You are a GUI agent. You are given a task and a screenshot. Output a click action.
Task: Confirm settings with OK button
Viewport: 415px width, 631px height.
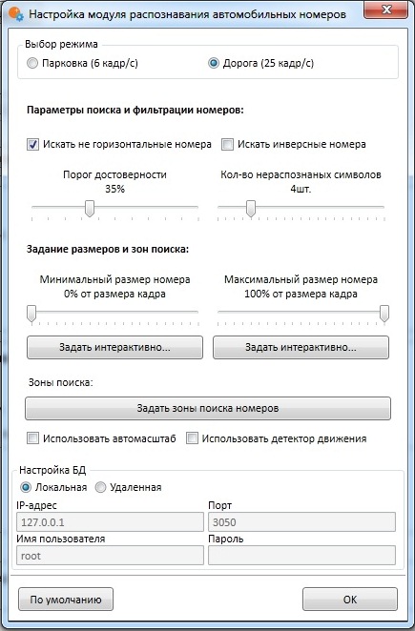pos(350,600)
